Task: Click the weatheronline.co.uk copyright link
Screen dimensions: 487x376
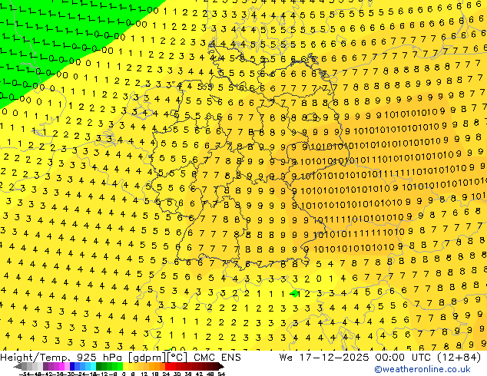Action: point(422,369)
